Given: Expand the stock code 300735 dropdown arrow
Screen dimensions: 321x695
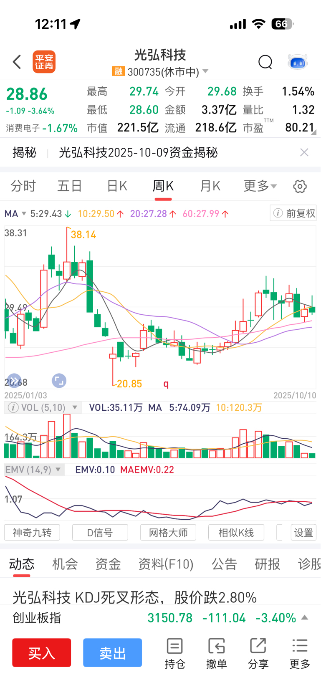Looking at the screenshot, I should 205,71.
